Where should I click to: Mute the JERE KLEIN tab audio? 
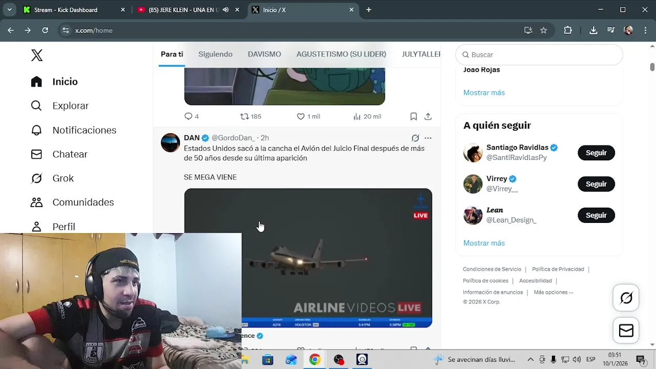pyautogui.click(x=225, y=10)
